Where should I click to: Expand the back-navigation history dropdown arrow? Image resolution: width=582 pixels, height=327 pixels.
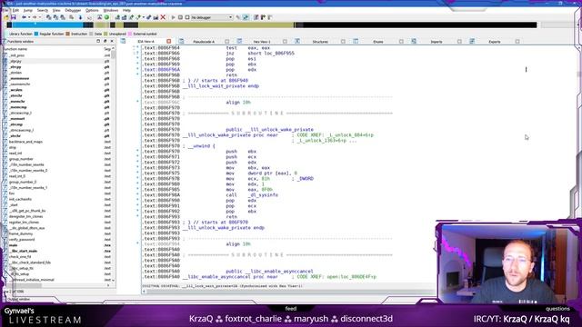[x=29, y=17]
